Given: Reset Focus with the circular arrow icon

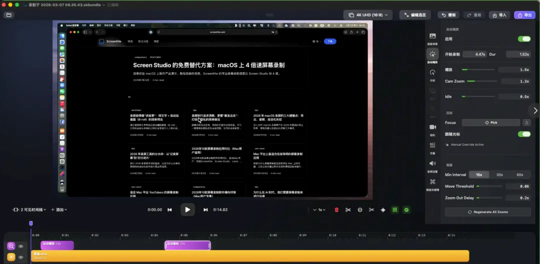Looking at the screenshot, I should coord(526,122).
